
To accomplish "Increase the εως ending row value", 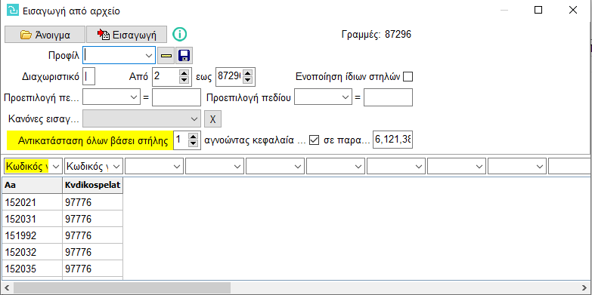I will (248, 73).
